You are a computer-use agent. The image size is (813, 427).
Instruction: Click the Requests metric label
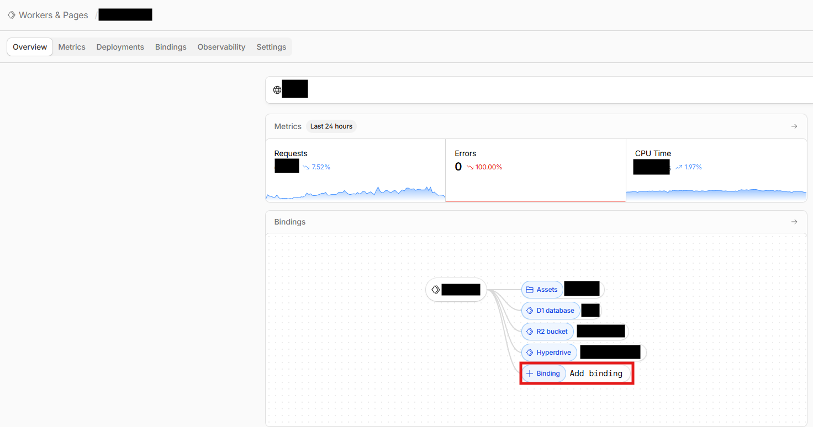click(x=291, y=153)
